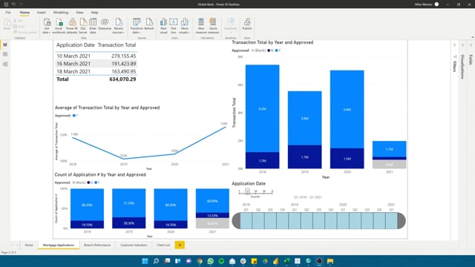
Task: Open the Modeling ribbon tab
Action: pyautogui.click(x=61, y=13)
